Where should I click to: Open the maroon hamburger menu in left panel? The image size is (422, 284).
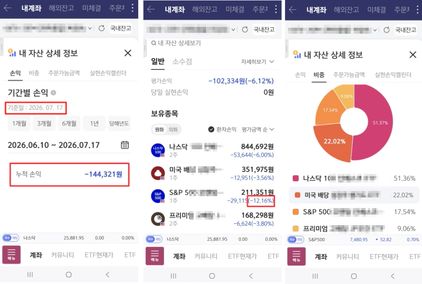click(x=12, y=254)
